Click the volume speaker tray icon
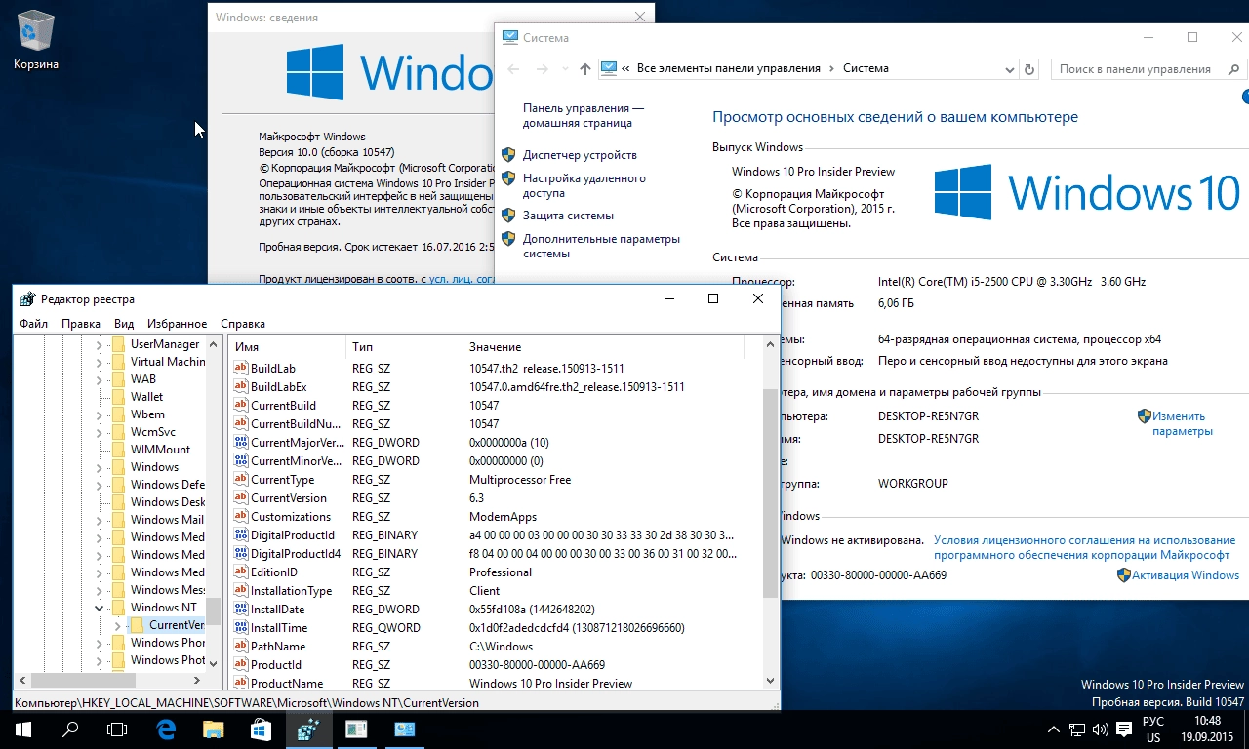 tap(1101, 729)
